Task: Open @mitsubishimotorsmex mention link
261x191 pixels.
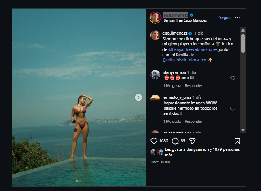Action: (x=184, y=60)
